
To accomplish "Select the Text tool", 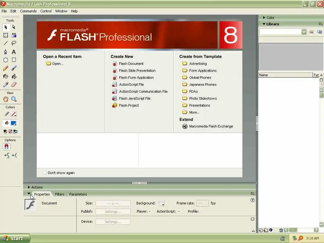I will pyautogui.click(x=14, y=52).
